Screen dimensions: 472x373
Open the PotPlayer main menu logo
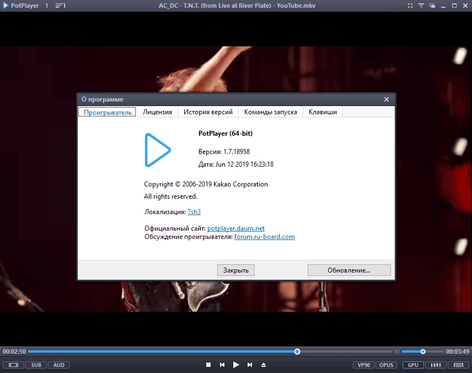[6, 6]
